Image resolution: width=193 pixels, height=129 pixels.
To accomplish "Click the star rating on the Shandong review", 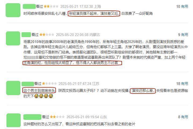I will (x=57, y=117).
